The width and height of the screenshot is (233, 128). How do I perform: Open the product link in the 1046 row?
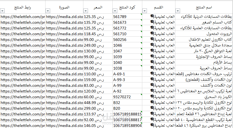[22, 45]
